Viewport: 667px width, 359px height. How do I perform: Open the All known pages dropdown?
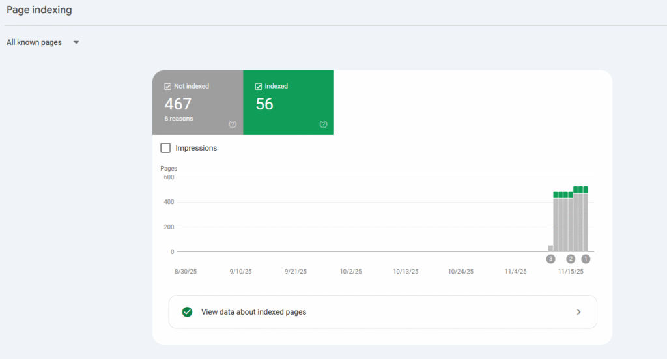[x=35, y=42]
